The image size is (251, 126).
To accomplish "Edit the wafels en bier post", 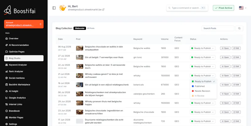I will click(x=236, y=67).
